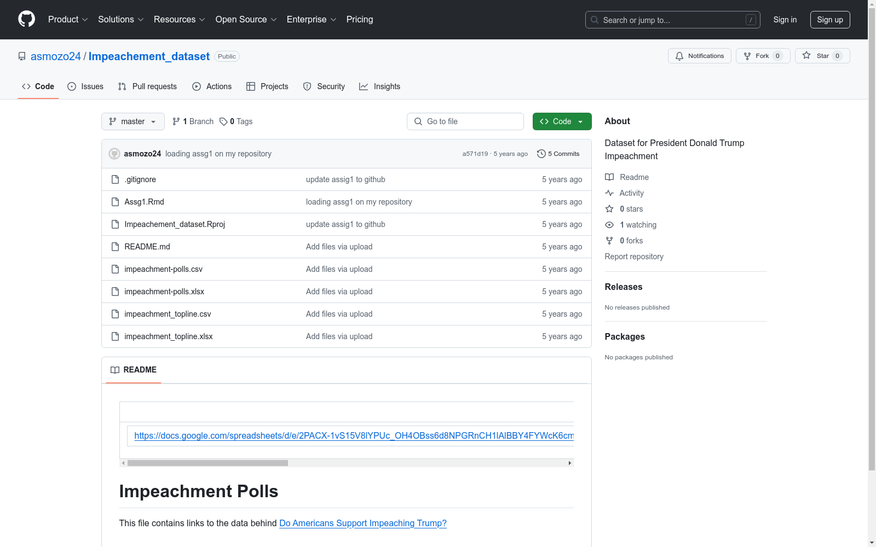Screen dimensions: 876x547
Task: Open the Assg1.Rmd file
Action: tap(145, 202)
